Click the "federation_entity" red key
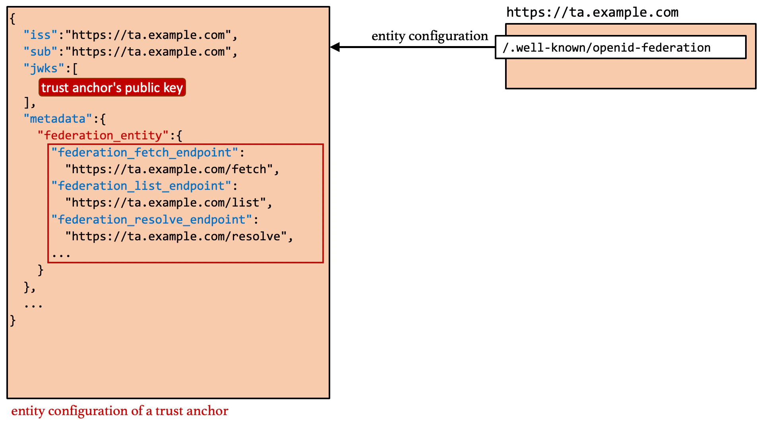Viewport: 763px width, 429px height. (103, 135)
